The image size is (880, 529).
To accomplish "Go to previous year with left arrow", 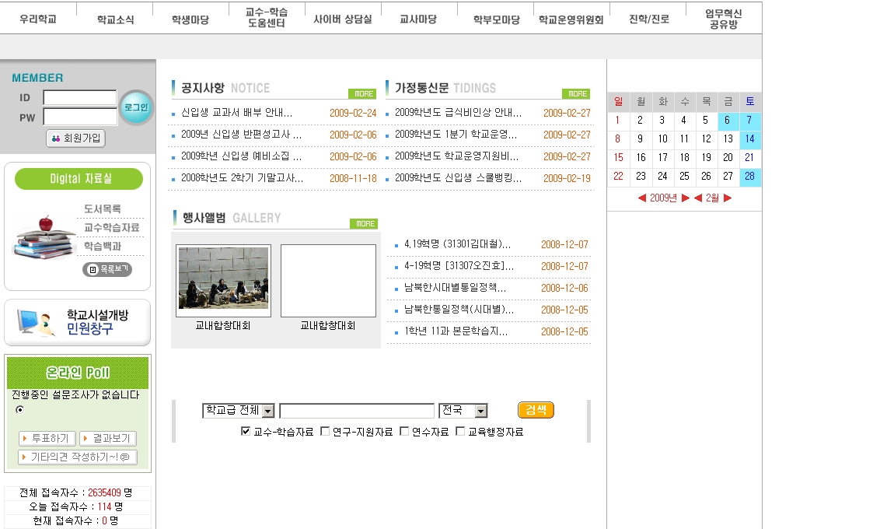I will tap(642, 198).
